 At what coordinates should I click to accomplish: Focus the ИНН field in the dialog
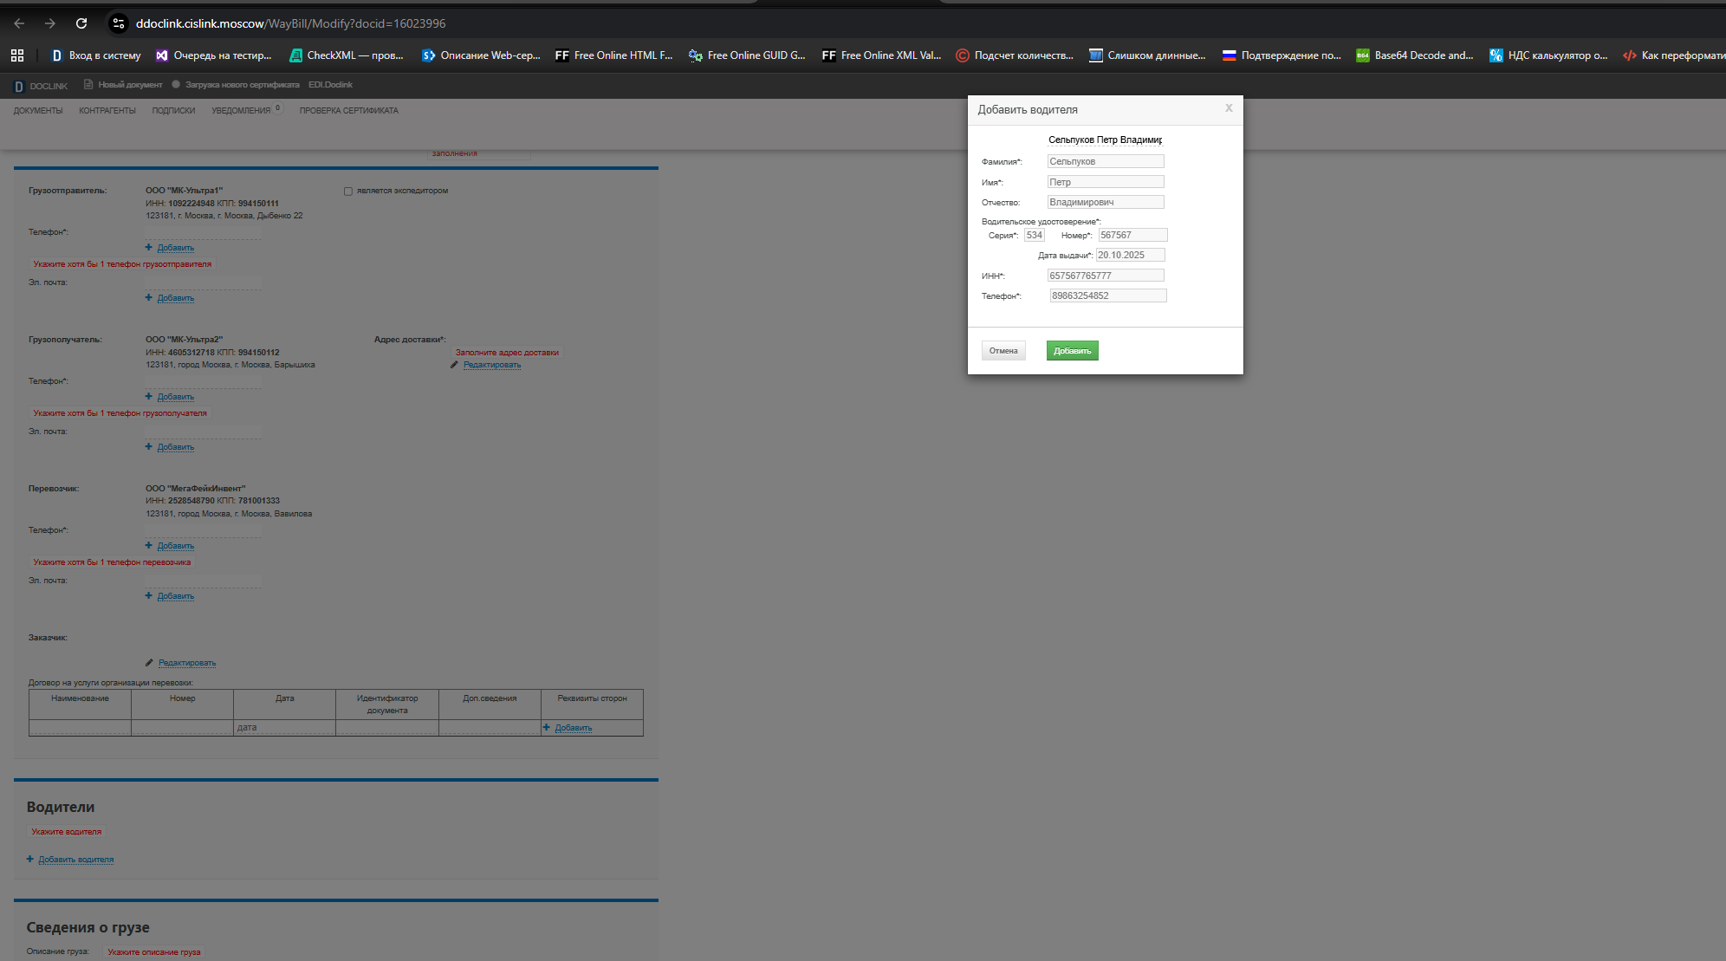[x=1105, y=276]
